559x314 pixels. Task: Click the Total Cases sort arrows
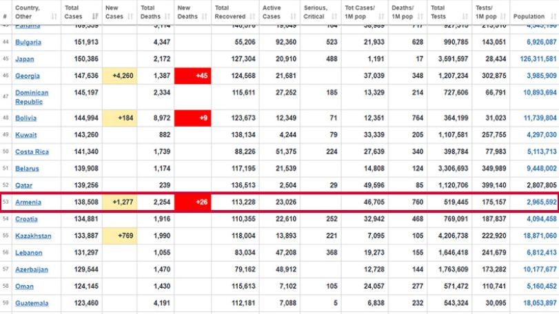click(x=95, y=17)
